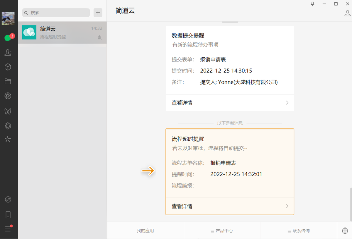Open Moments shutter icon in sidebar
Image resolution: width=352 pixels, height=239 pixels.
coord(8,96)
